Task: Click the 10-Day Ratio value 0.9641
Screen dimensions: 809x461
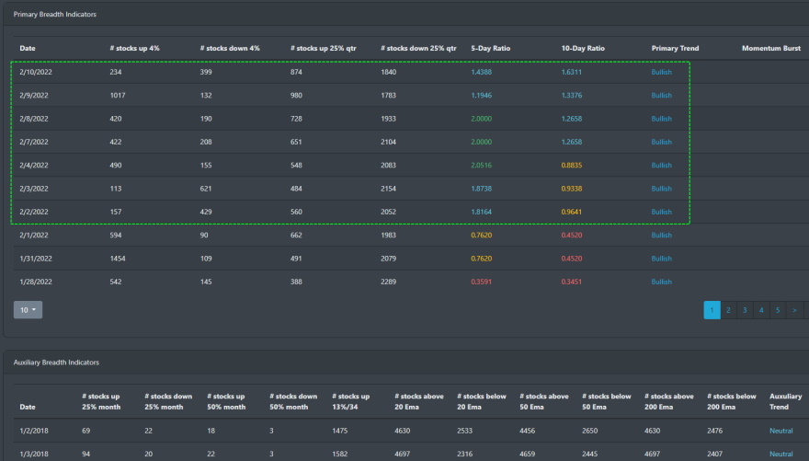Action: [x=572, y=212]
